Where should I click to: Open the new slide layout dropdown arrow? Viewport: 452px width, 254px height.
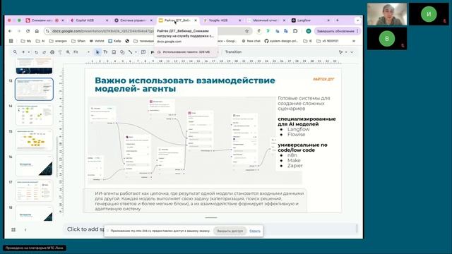tap(28, 52)
